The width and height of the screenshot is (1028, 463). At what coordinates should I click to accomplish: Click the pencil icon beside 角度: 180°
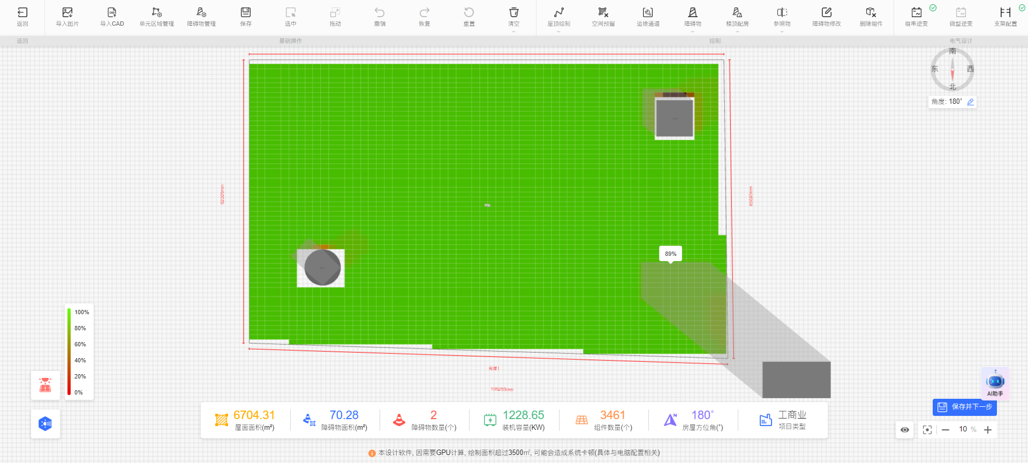tap(970, 102)
